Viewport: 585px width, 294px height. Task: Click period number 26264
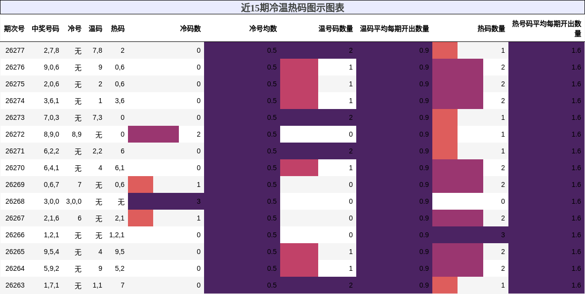click(x=15, y=268)
